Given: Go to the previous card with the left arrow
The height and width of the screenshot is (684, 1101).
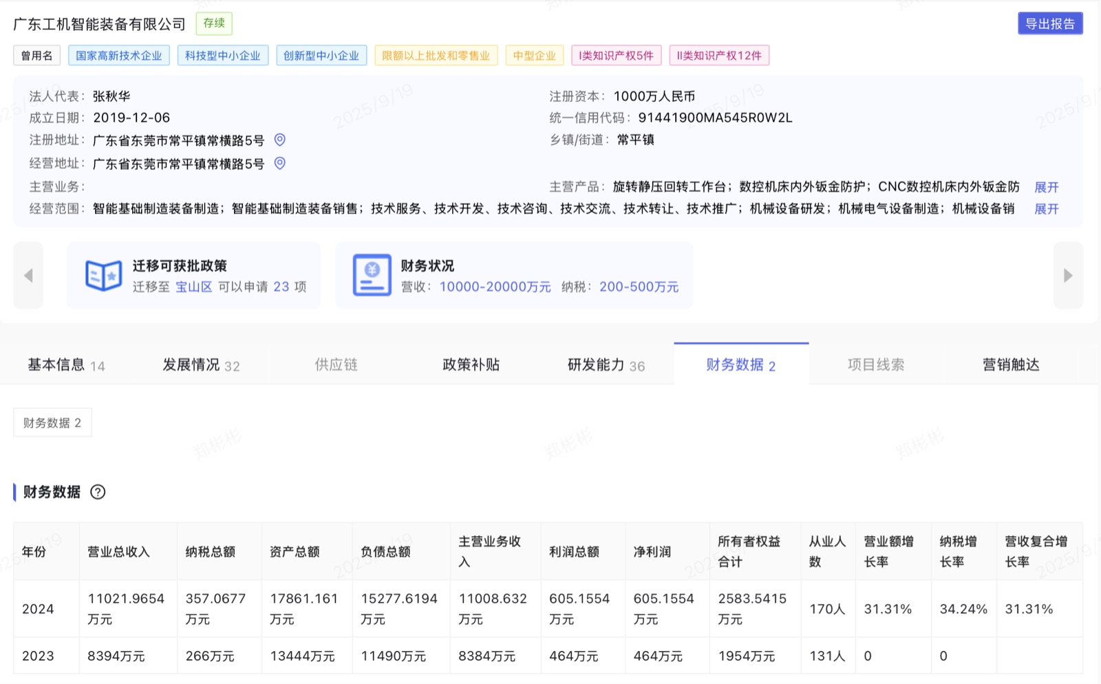Looking at the screenshot, I should [28, 275].
